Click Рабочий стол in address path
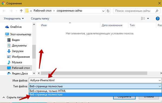Image resolution: width=162 pixels, height=103 pixels. pos(42,11)
